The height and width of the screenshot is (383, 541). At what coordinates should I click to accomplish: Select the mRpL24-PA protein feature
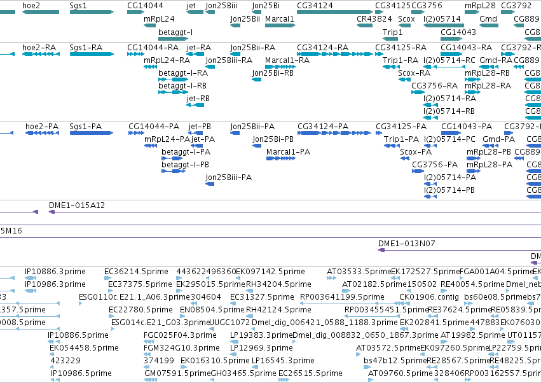[x=151, y=146]
